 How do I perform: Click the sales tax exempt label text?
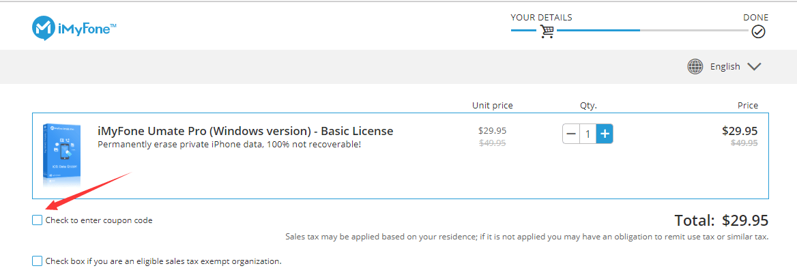tap(163, 261)
